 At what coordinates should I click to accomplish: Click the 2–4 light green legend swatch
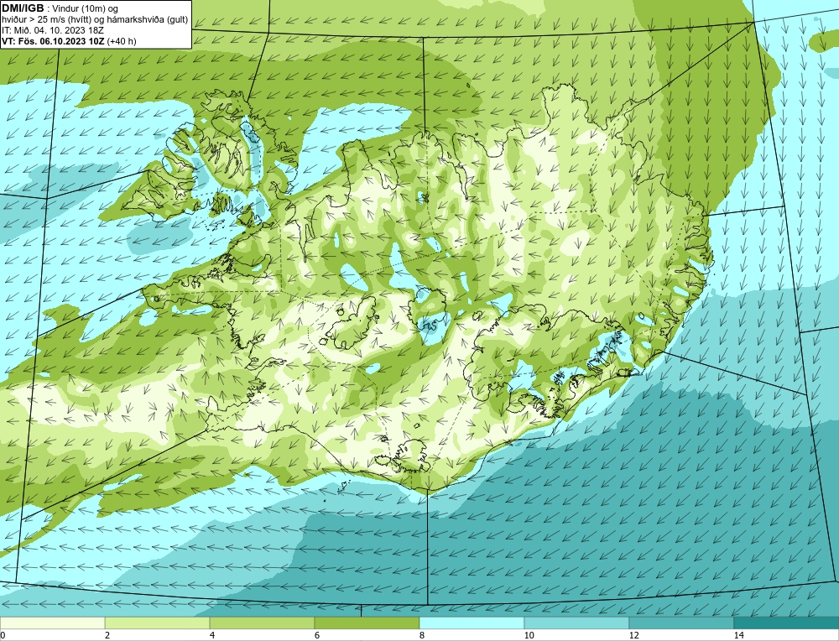click(x=158, y=623)
